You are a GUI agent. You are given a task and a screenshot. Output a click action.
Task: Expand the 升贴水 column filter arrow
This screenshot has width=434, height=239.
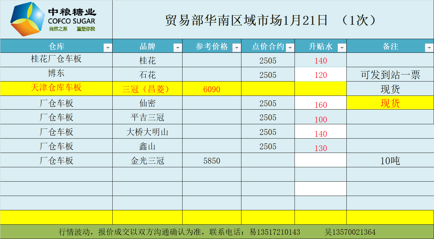tap(342, 48)
